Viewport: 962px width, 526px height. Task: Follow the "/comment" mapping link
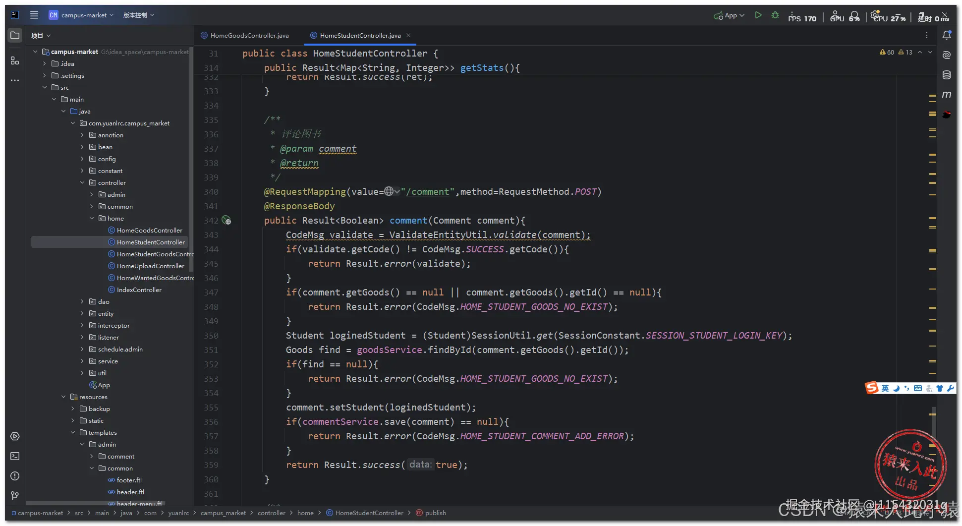(428, 192)
